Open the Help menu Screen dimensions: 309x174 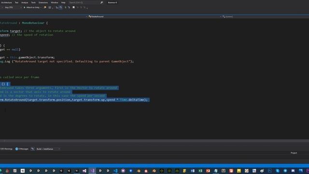63,2
